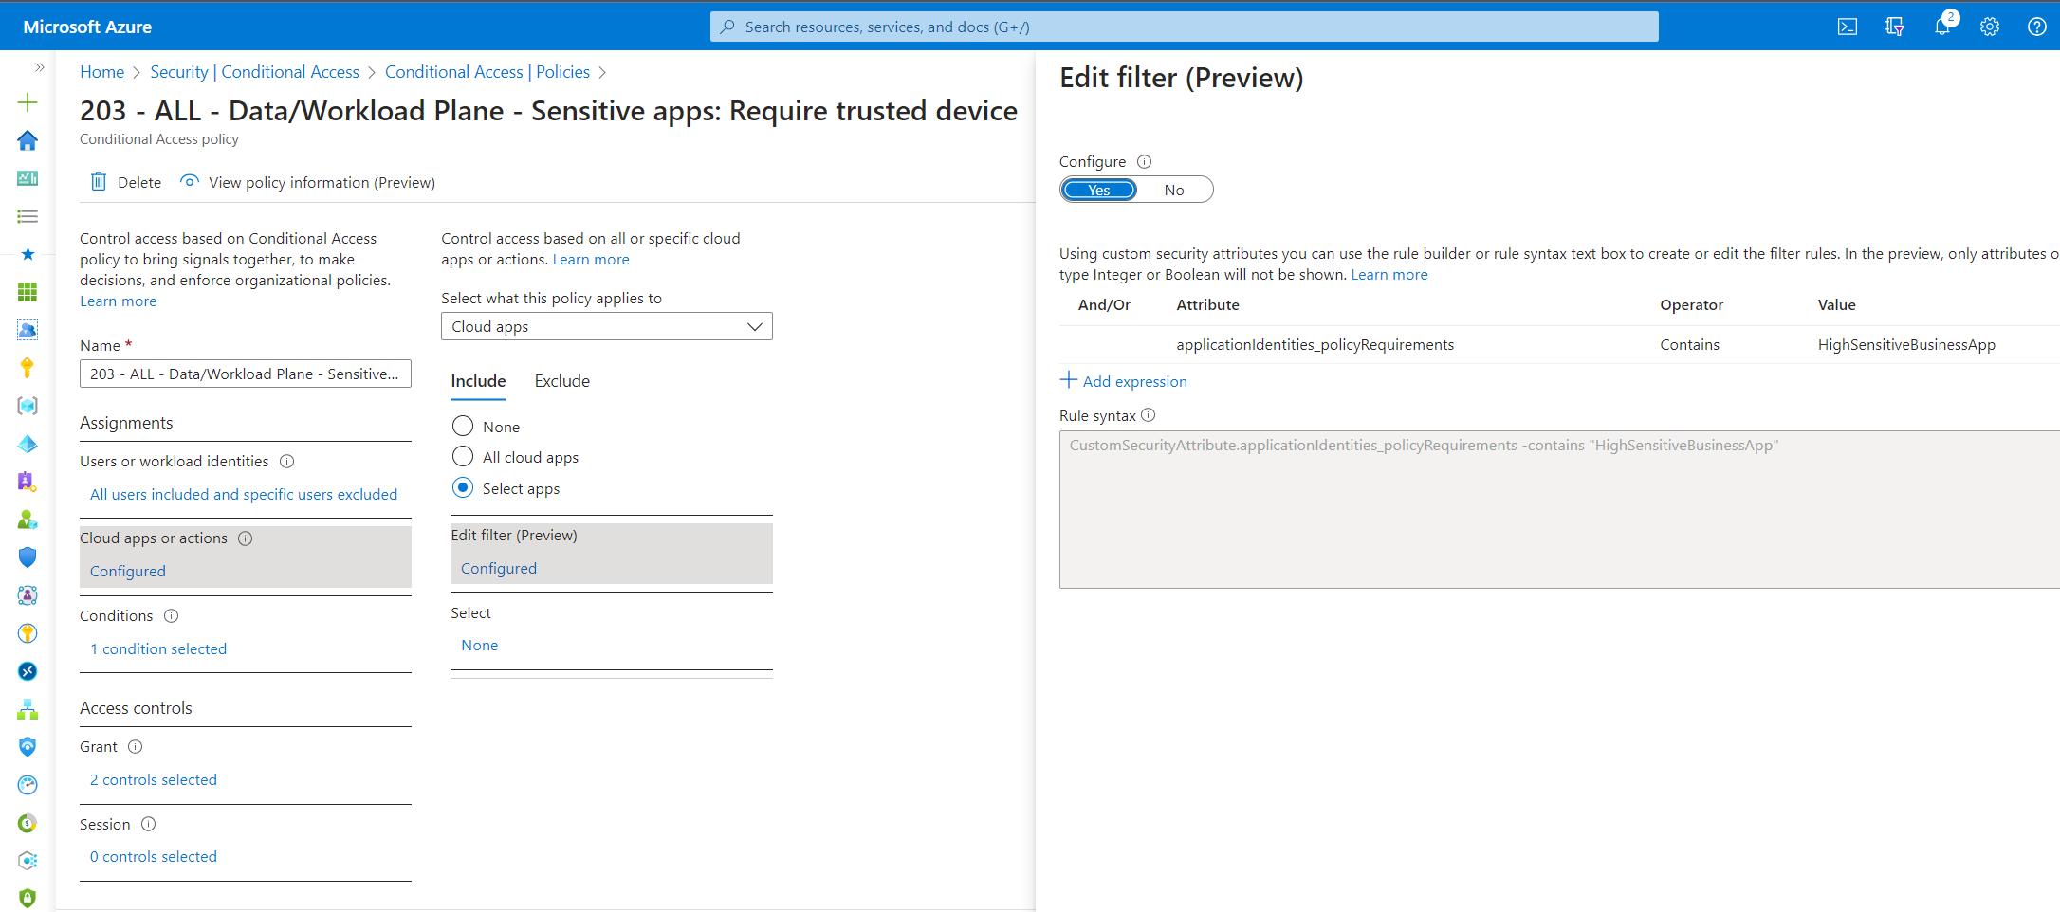The width and height of the screenshot is (2060, 912).
Task: Open Notifications bell icon
Action: click(x=1942, y=27)
